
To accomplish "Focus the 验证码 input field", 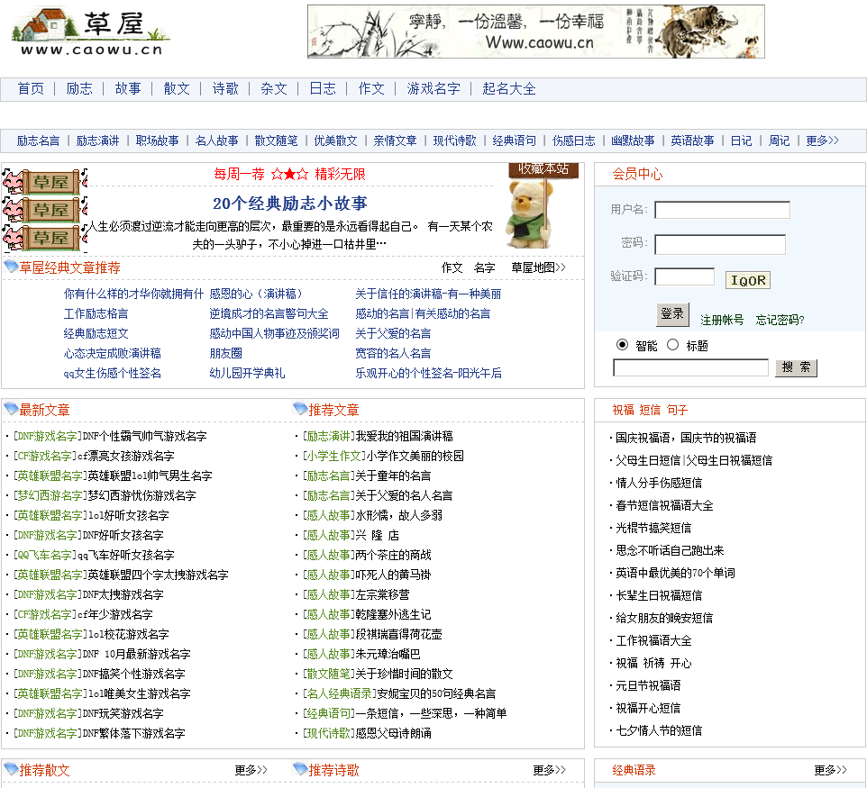I will click(x=685, y=276).
